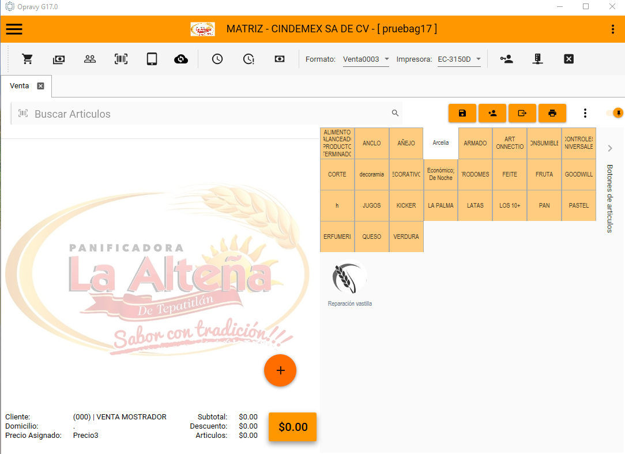Select the LOS 10+ category button

510,205
